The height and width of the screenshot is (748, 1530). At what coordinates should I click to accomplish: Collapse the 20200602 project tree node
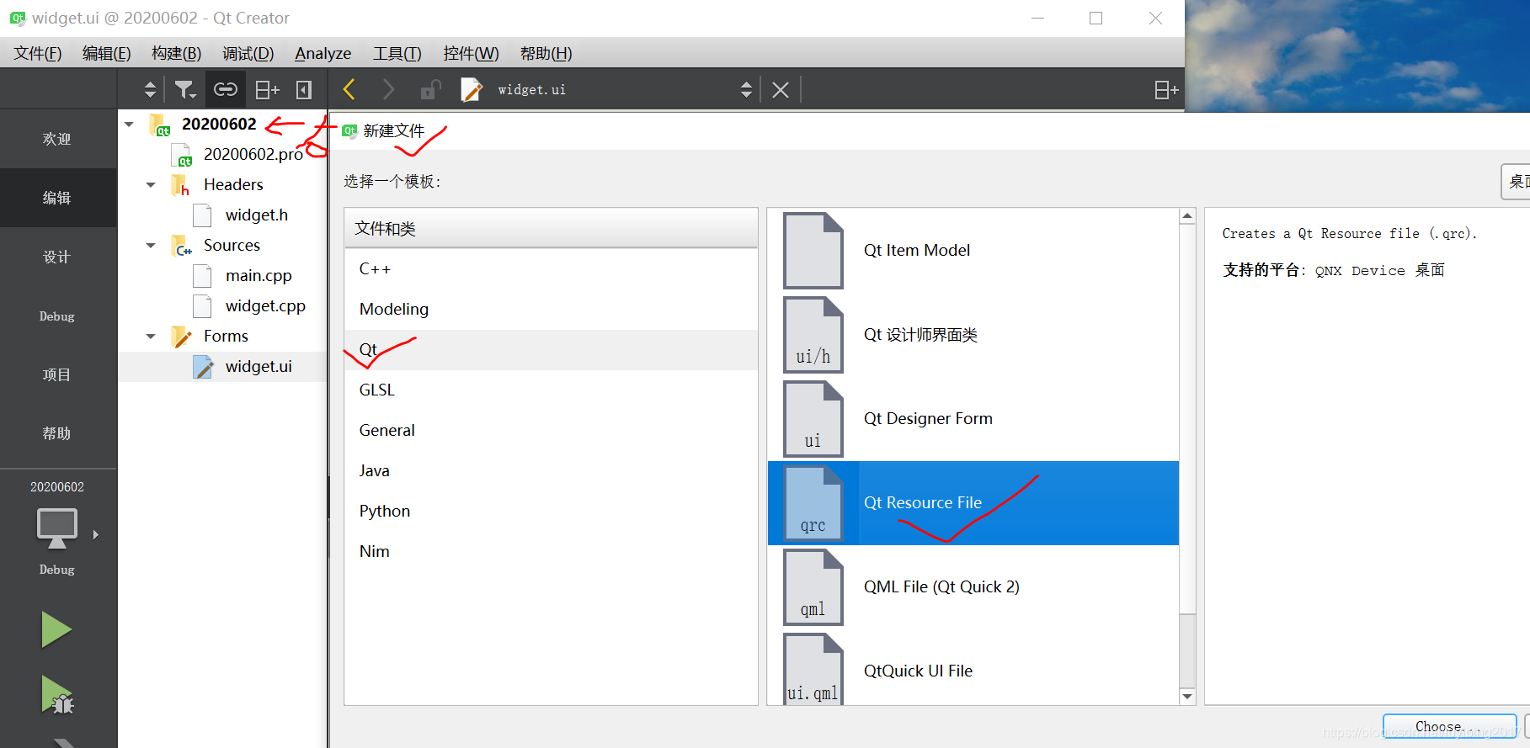[x=129, y=124]
